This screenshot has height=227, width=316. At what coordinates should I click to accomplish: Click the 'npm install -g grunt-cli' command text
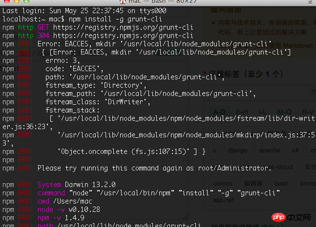click(115, 19)
